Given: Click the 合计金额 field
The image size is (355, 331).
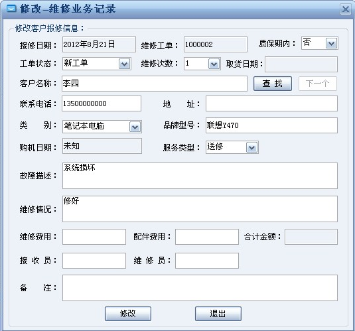Looking at the screenshot, I should coord(311,237).
